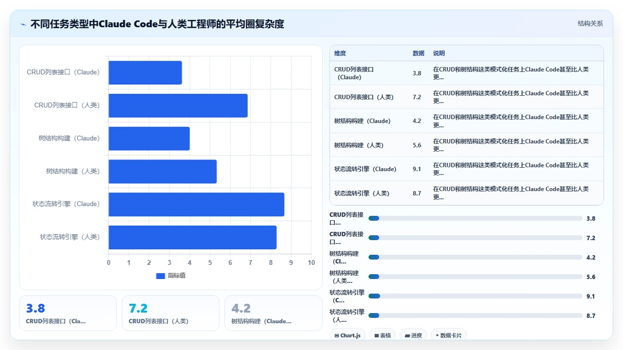Click progress bar with value 4.2
Image resolution: width=623 pixels, height=350 pixels.
pos(476,257)
